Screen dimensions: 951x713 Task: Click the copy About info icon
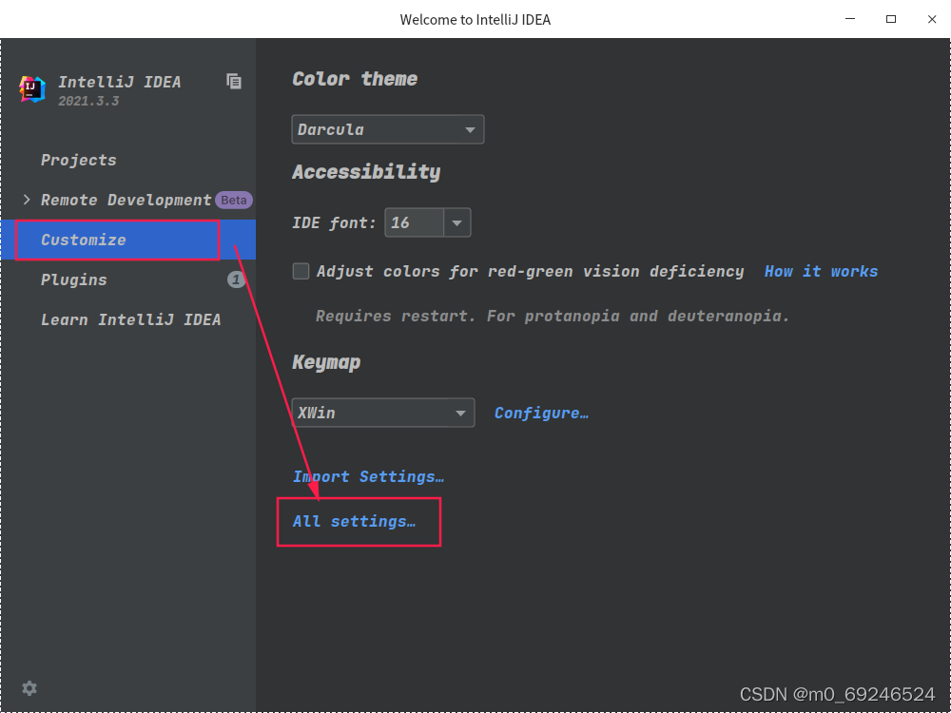pyautogui.click(x=234, y=82)
